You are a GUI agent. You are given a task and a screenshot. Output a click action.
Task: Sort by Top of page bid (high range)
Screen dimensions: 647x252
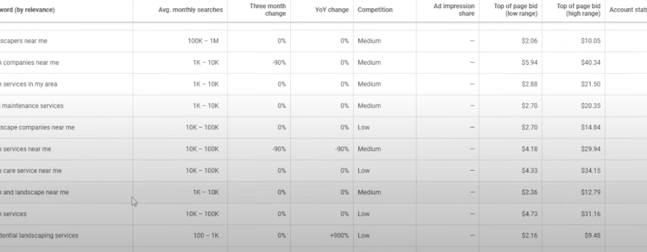(578, 10)
